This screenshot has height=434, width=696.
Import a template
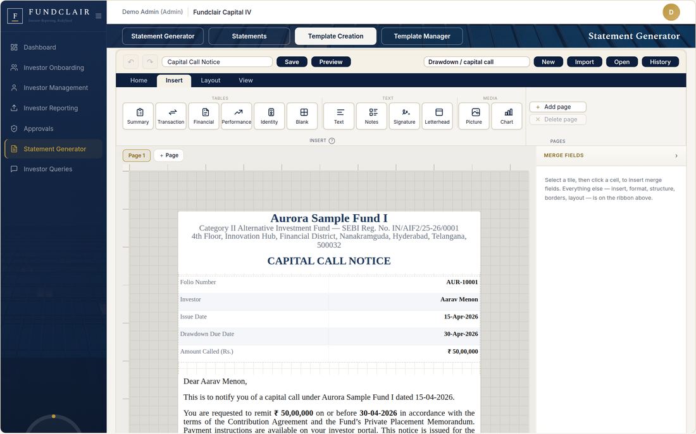pyautogui.click(x=584, y=62)
